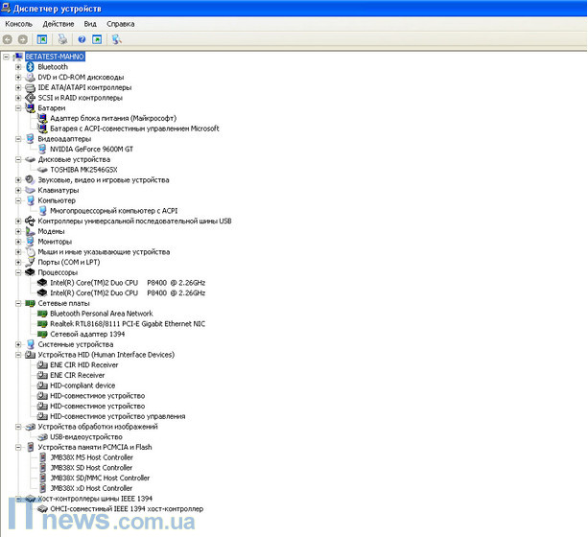The width and height of the screenshot is (588, 537).
Task: Select Realtek RTL8168/8111 Gigabit Ethernet NIC
Action: click(x=120, y=324)
